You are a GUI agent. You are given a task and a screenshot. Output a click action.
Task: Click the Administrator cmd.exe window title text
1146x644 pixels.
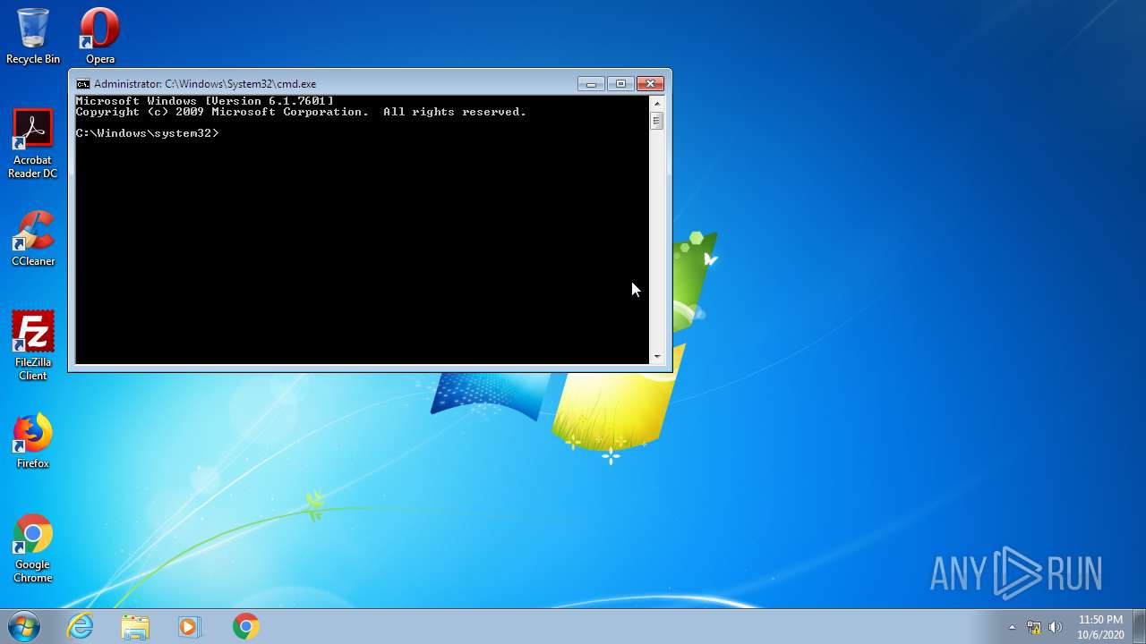coord(205,84)
